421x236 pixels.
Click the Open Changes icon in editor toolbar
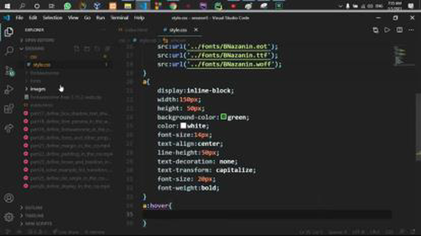point(376,30)
